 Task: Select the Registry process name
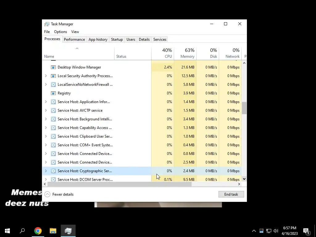[64, 93]
